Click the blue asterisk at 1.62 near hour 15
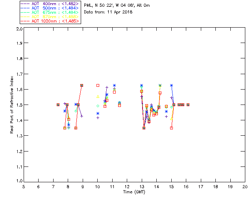This screenshot has width=252, height=202. click(172, 86)
